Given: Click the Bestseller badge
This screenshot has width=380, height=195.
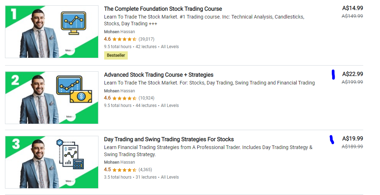Looking at the screenshot, I should (116, 55).
